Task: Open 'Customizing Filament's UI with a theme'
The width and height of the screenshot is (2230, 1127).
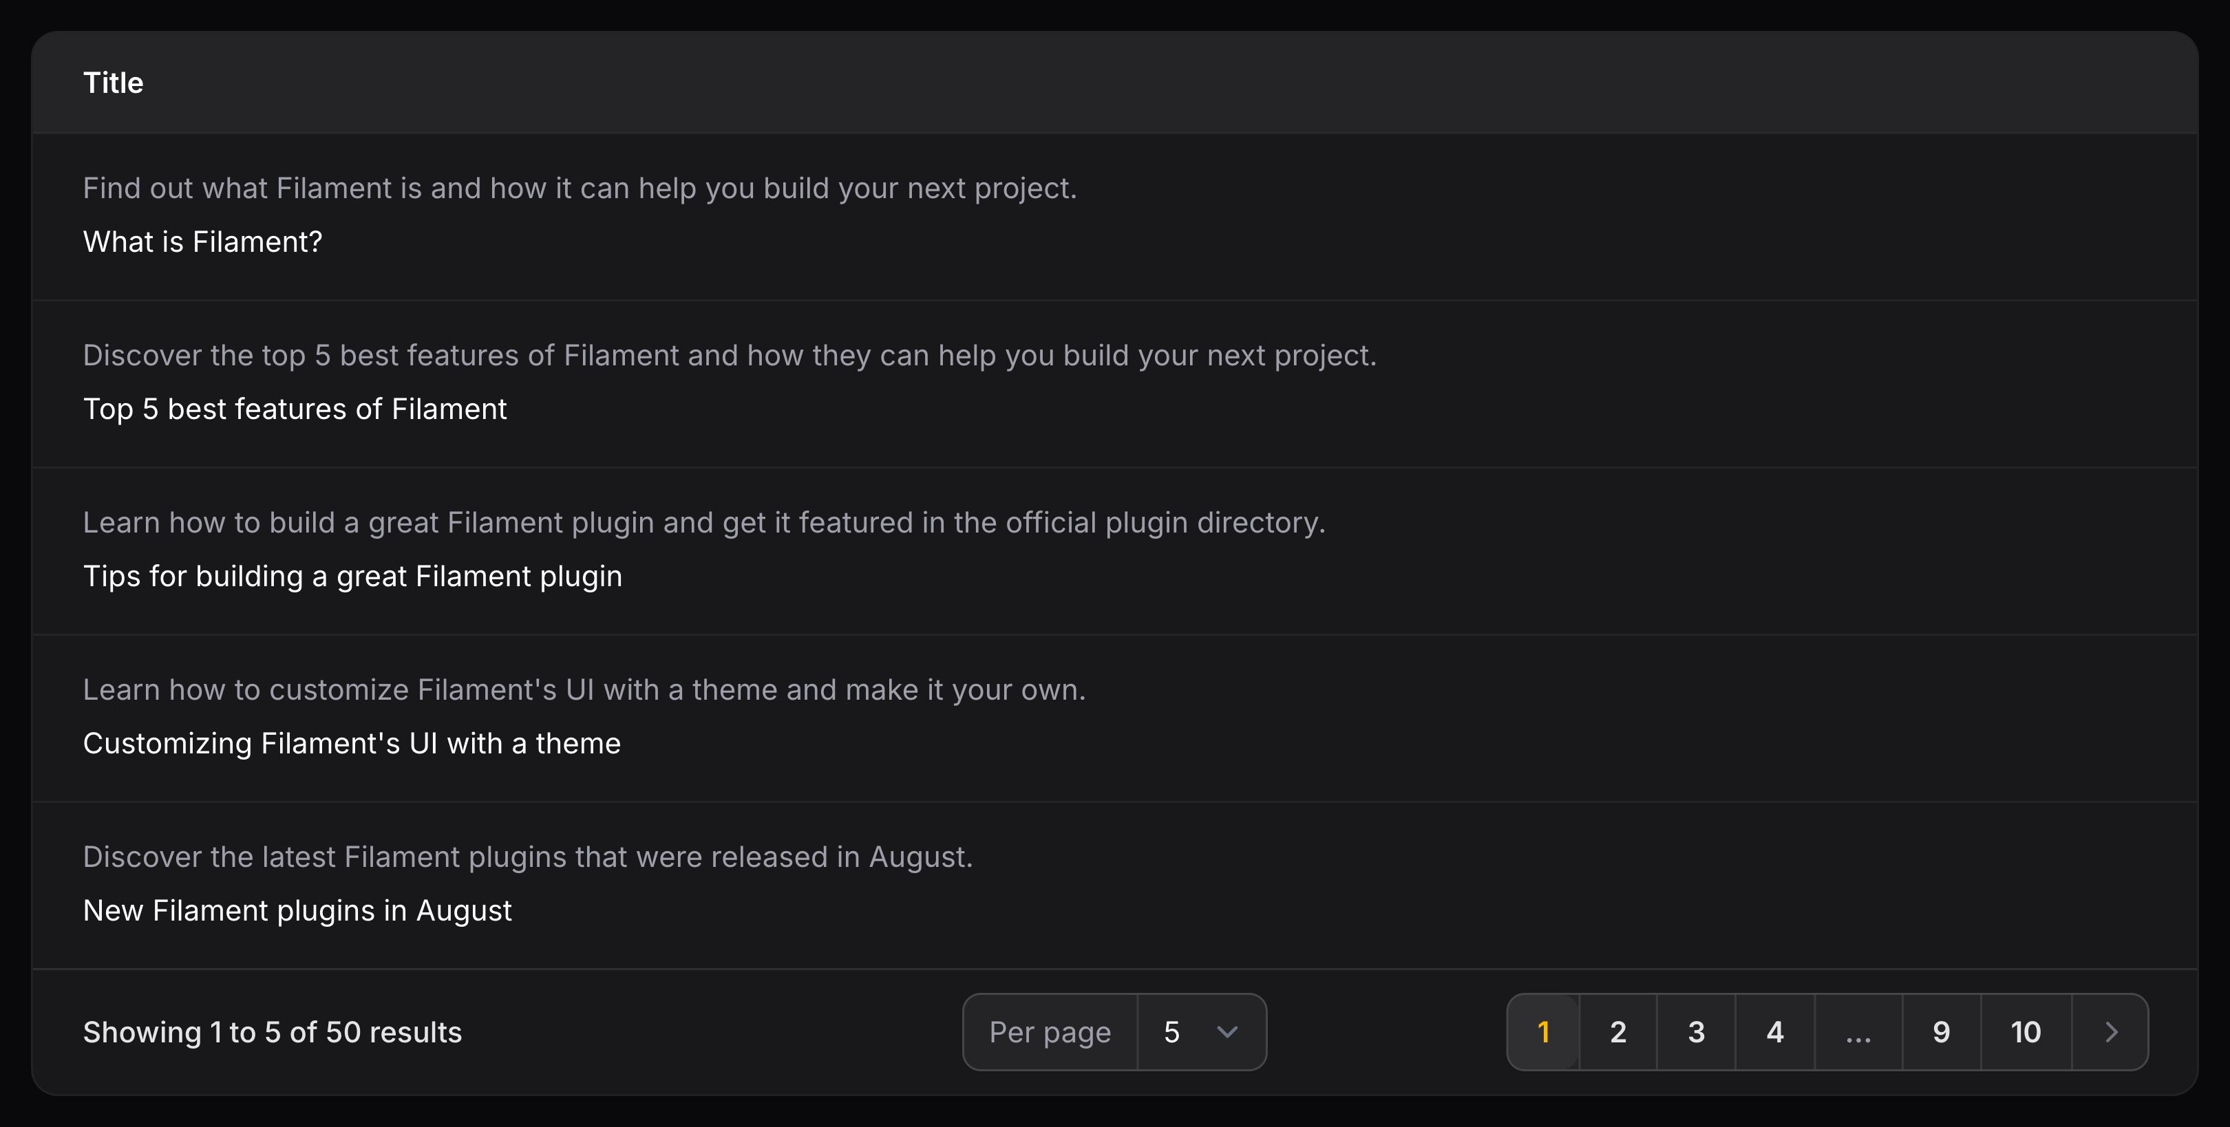Action: coord(352,742)
